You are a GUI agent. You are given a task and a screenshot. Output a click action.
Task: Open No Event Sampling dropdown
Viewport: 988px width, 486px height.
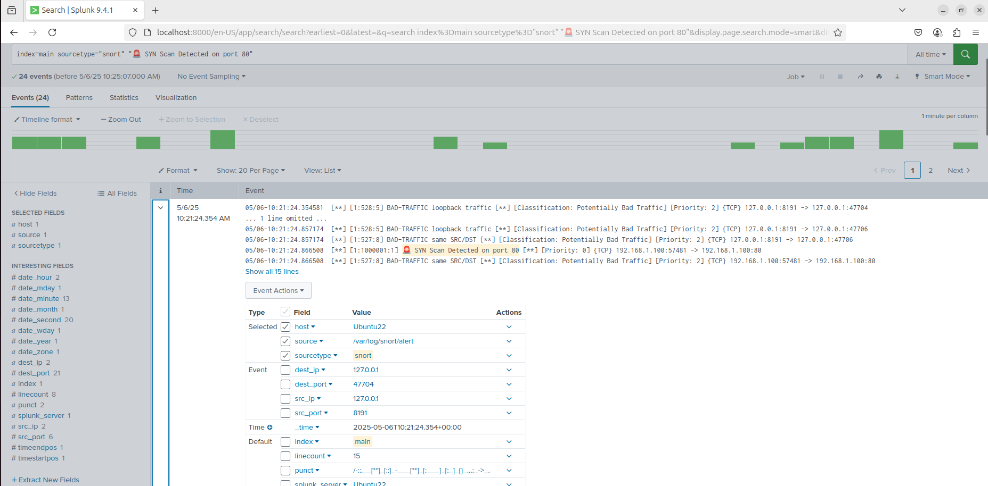point(211,77)
